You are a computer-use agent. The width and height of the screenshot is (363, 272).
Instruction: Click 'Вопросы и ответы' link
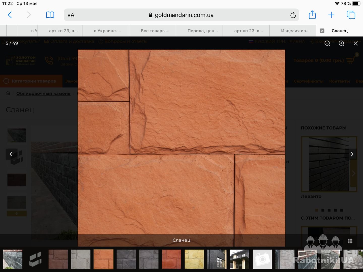pos(123,41)
